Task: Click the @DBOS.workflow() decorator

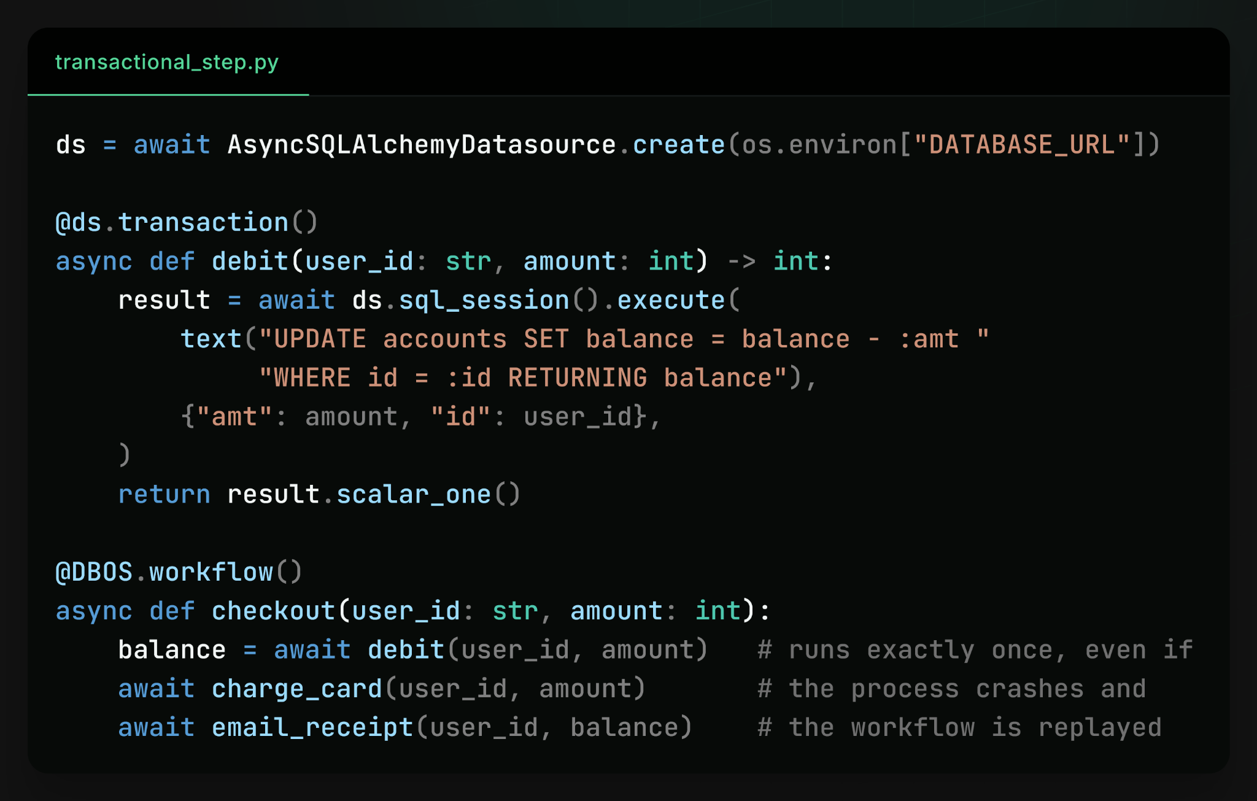Action: (179, 572)
